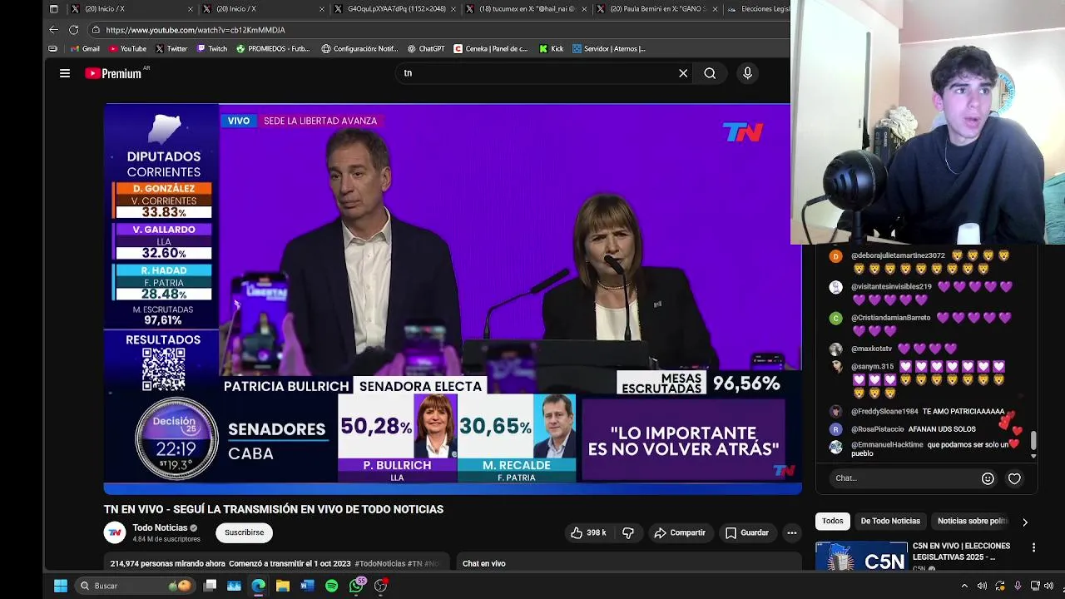This screenshot has height=599, width=1065.
Task: Share video via Compartir button
Action: click(680, 532)
